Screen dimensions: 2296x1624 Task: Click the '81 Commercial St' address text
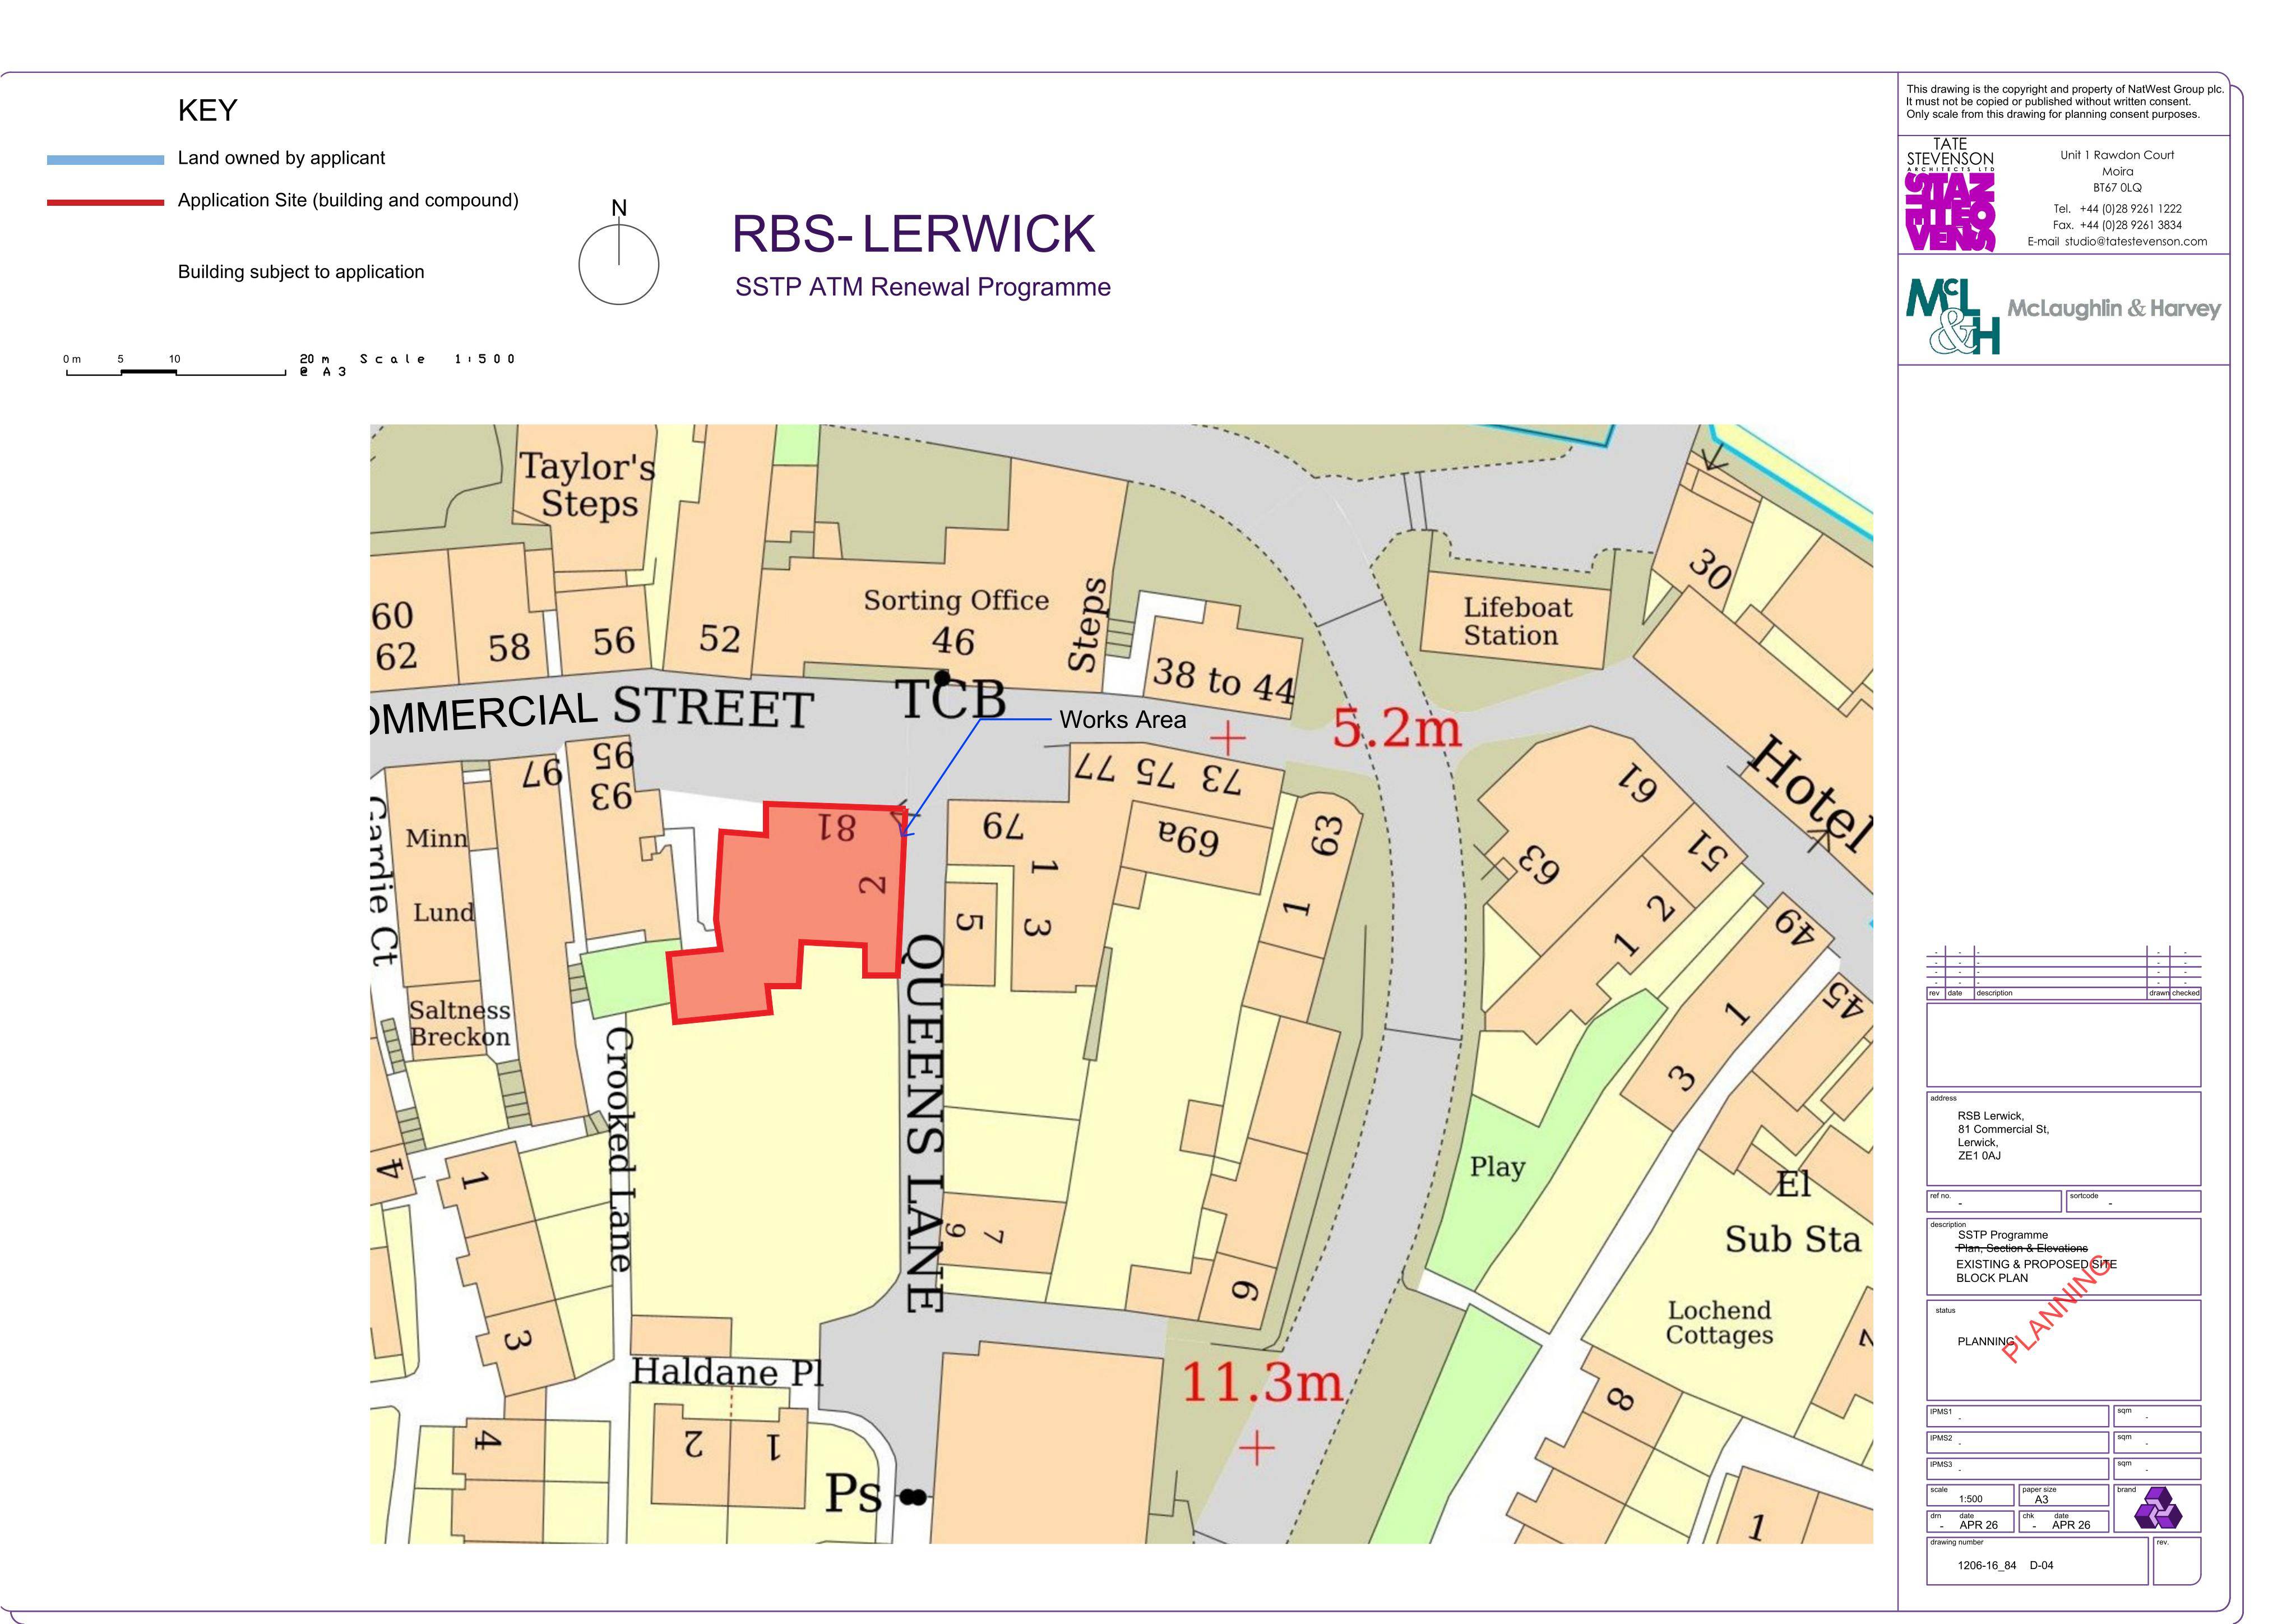(2003, 1129)
